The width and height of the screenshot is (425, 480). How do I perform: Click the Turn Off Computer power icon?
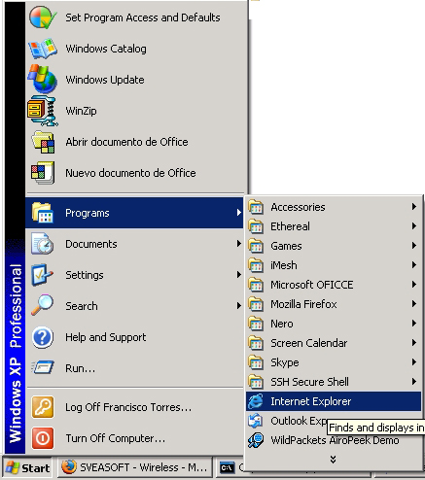tap(43, 438)
